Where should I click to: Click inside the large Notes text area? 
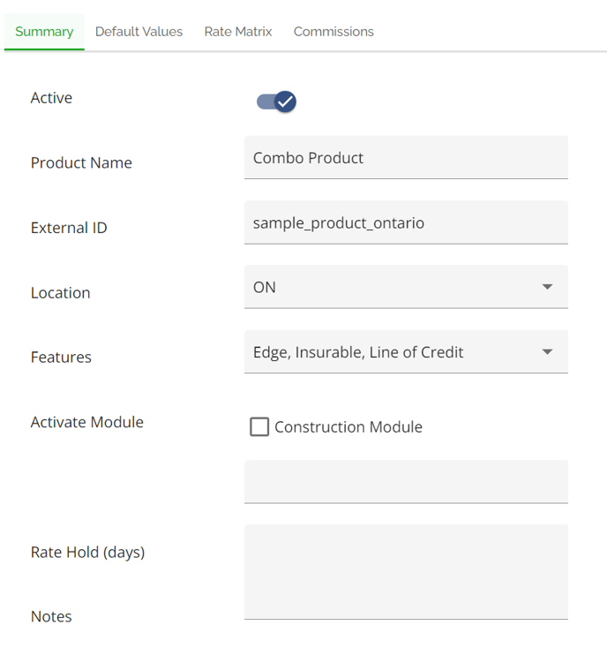tap(406, 572)
